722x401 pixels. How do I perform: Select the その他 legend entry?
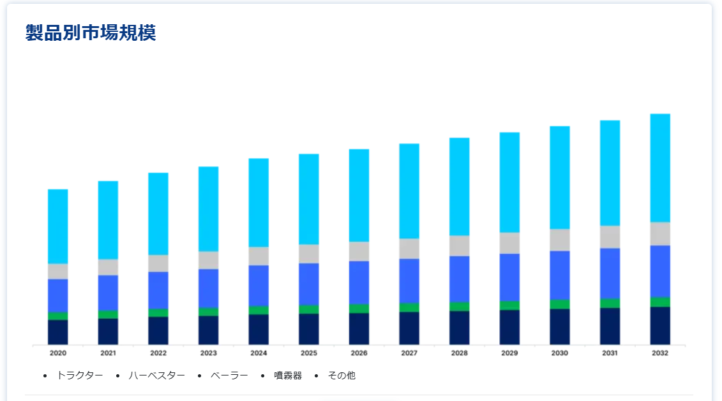click(x=342, y=375)
